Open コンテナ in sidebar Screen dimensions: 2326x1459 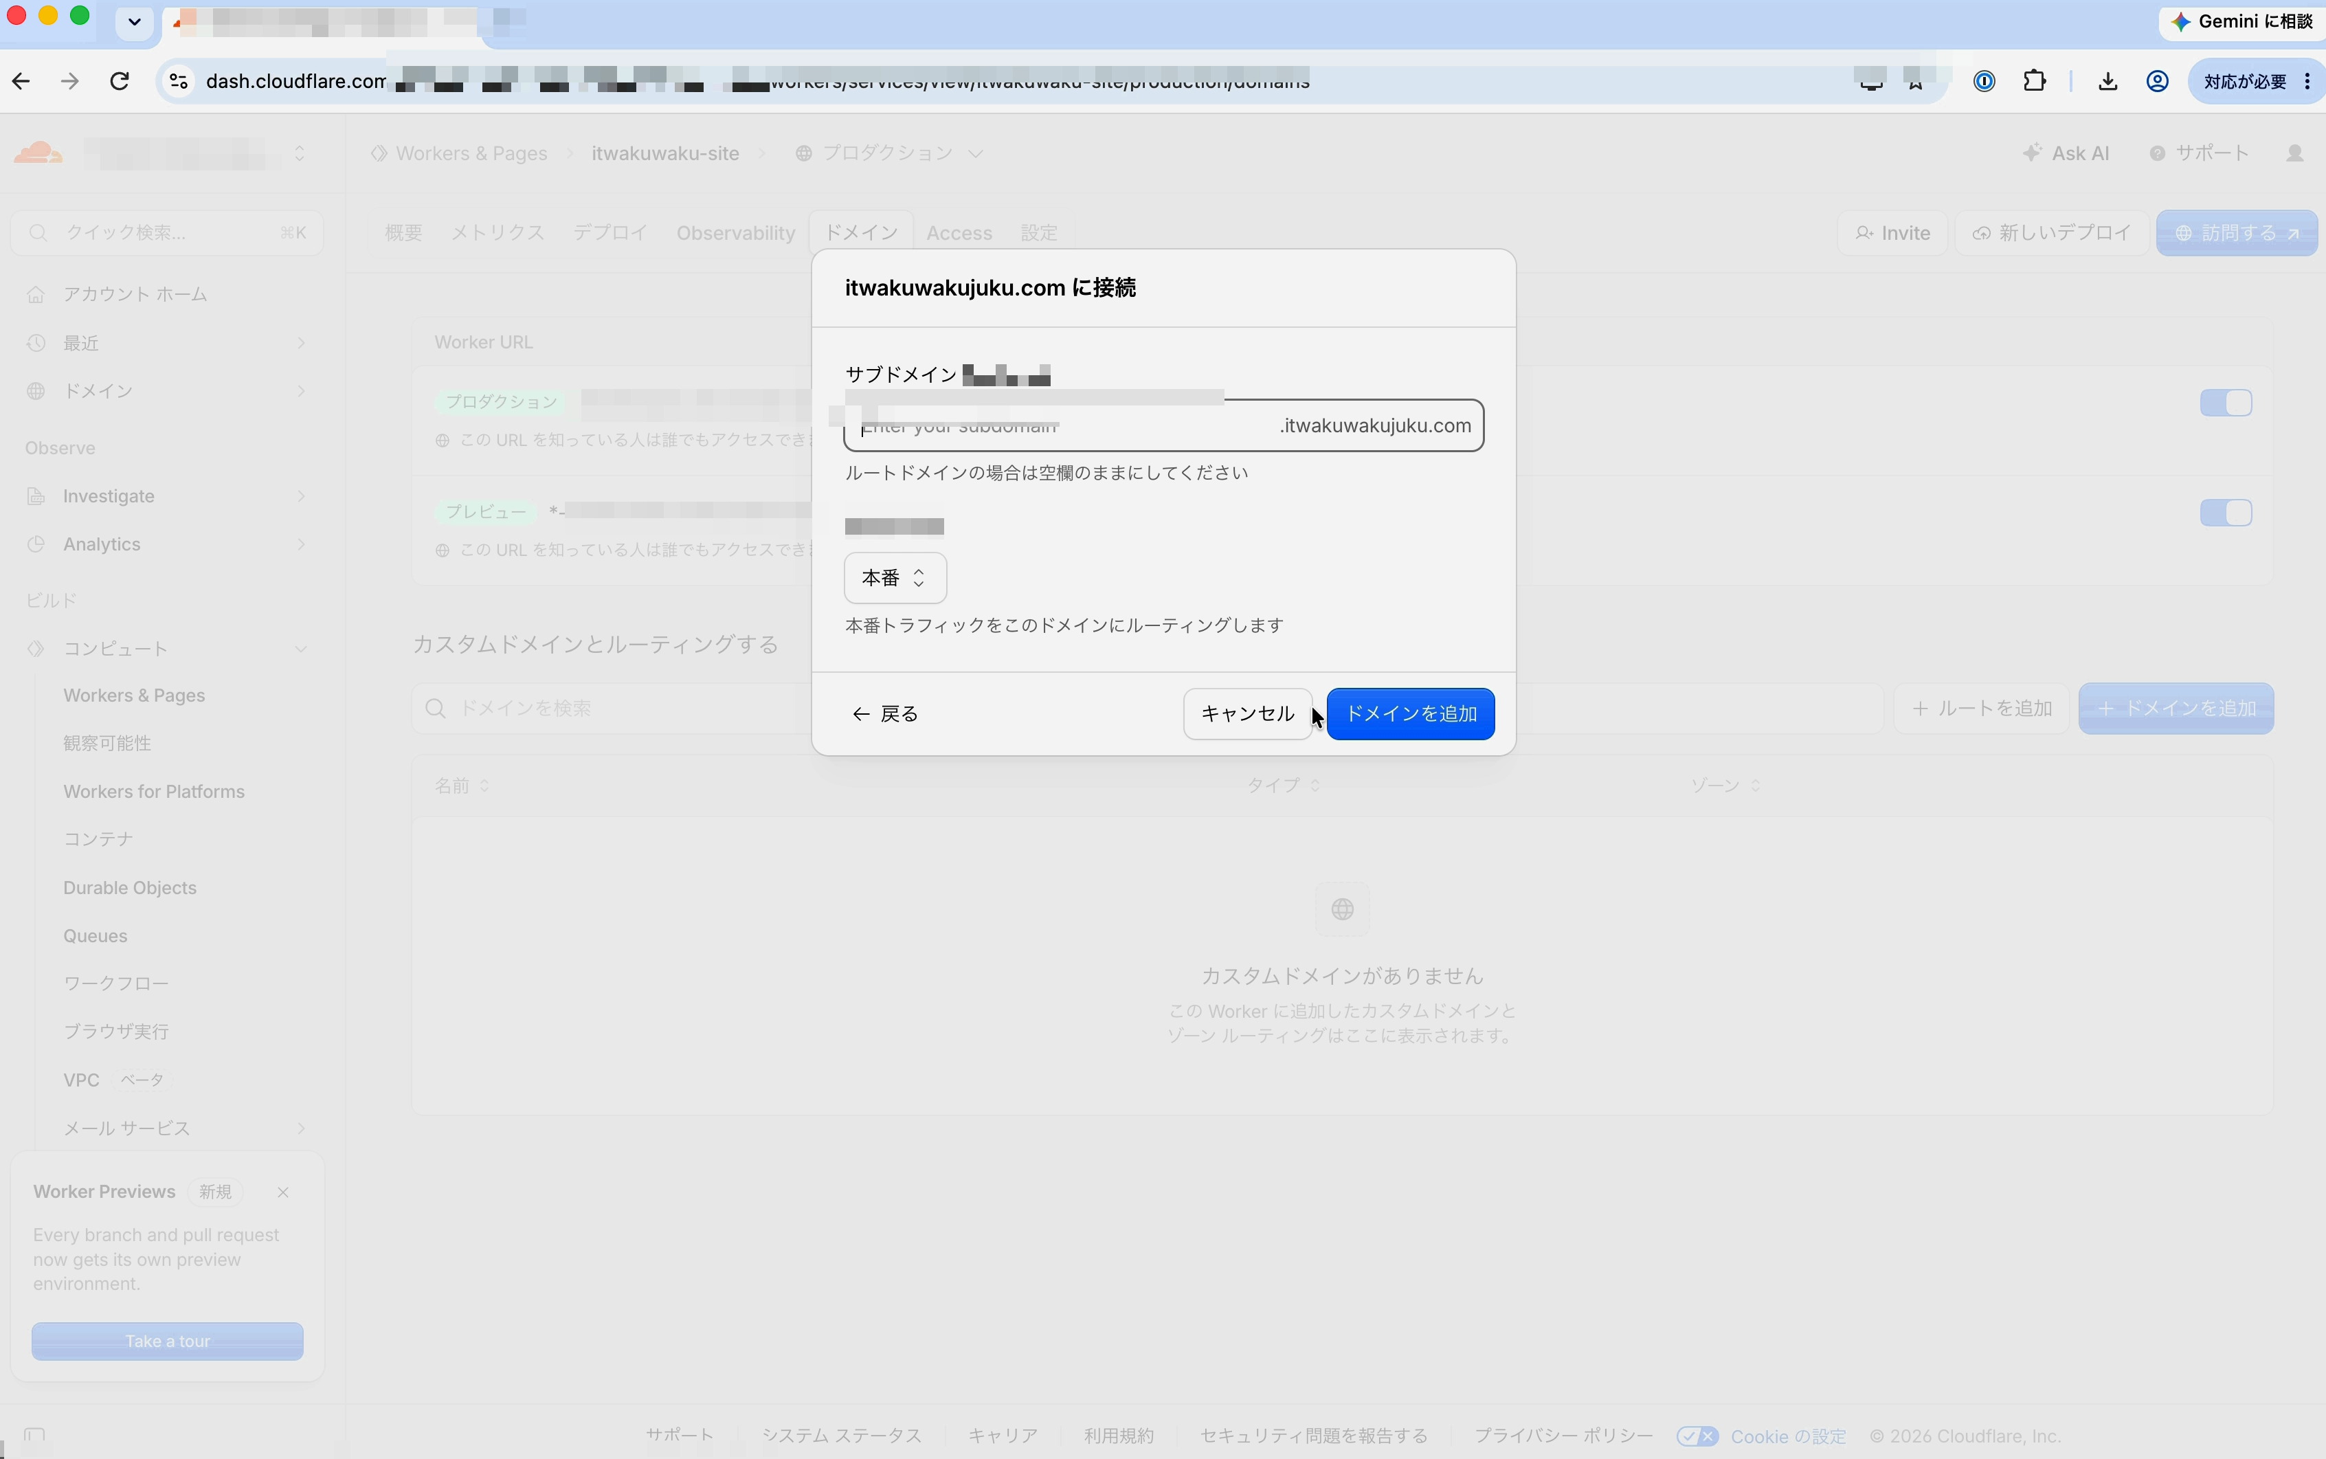[98, 838]
